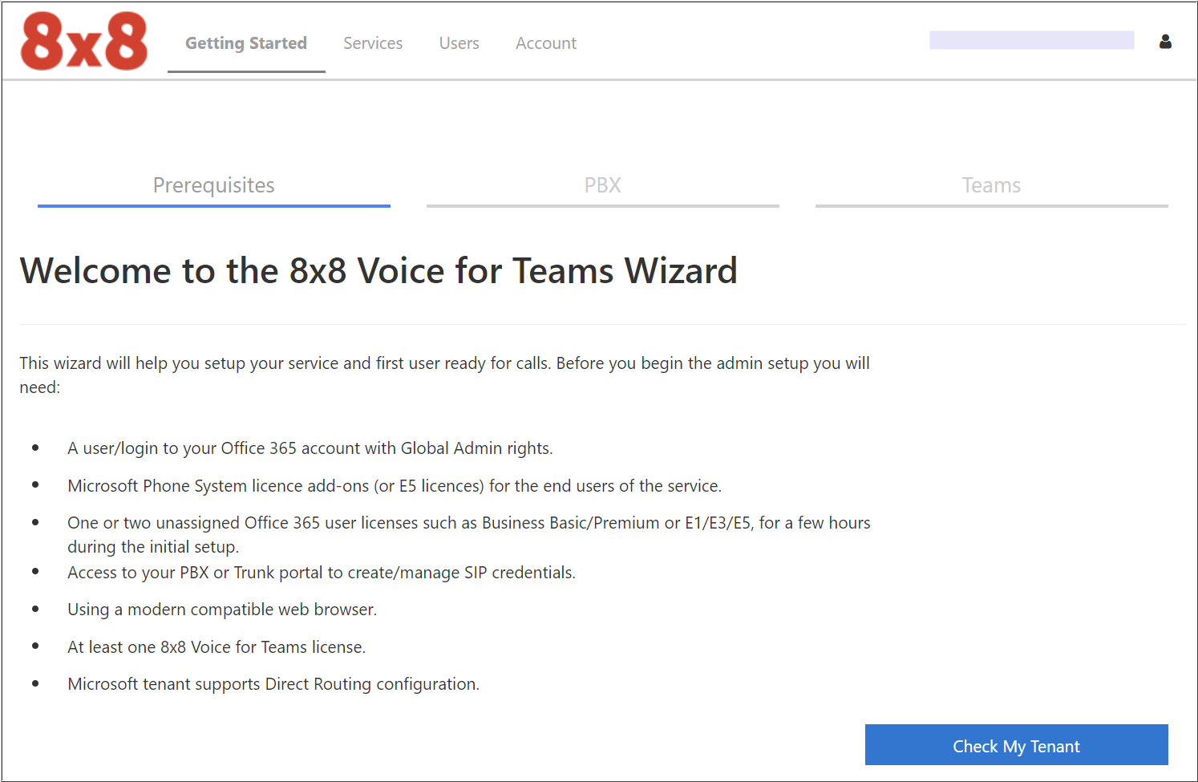Click the highlighted field in the header
Screen dimensions: 1198x782
click(1031, 39)
